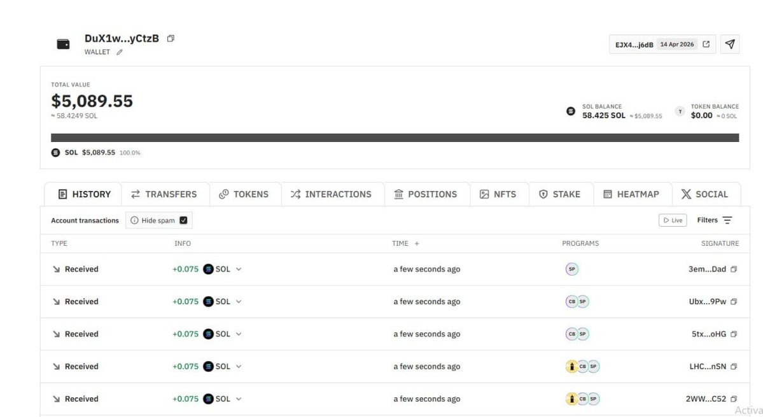Switch to the TOKENS tab
The image size is (763, 417).
coord(245,194)
